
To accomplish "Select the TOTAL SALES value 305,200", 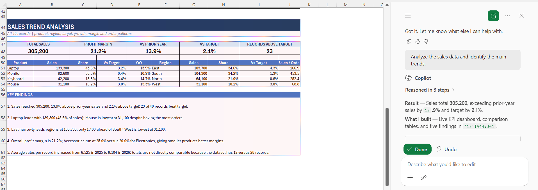I will click(x=38, y=51).
